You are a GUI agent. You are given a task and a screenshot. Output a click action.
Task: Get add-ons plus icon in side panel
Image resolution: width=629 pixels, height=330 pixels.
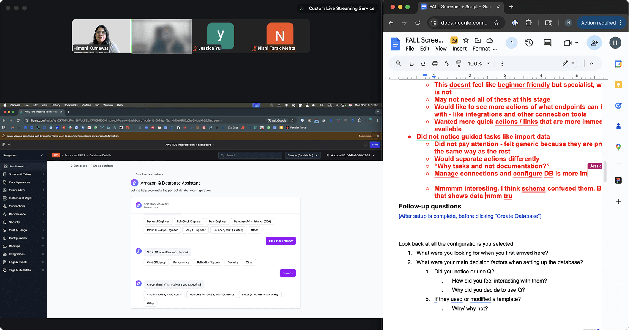click(618, 201)
